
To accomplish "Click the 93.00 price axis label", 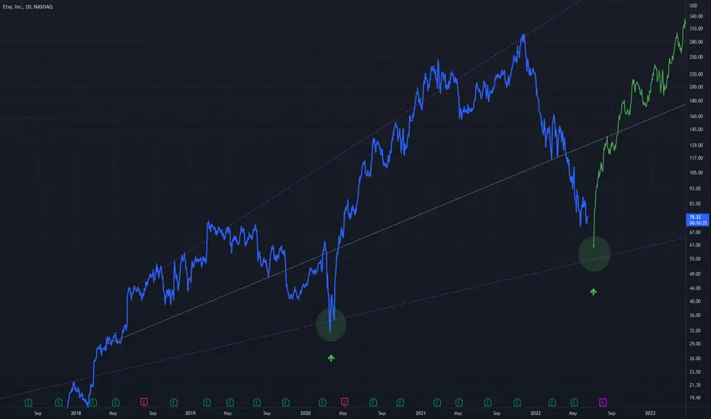I will pos(695,188).
